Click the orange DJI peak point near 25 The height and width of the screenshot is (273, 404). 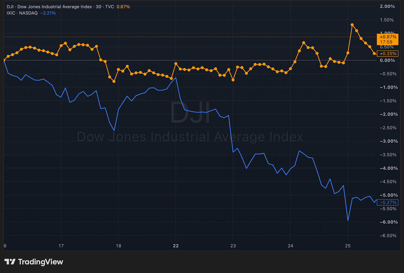pos(352,25)
